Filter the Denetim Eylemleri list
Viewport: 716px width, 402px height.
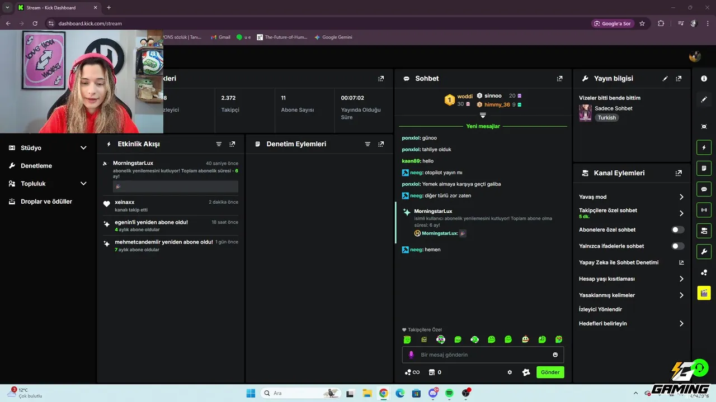pos(368,144)
